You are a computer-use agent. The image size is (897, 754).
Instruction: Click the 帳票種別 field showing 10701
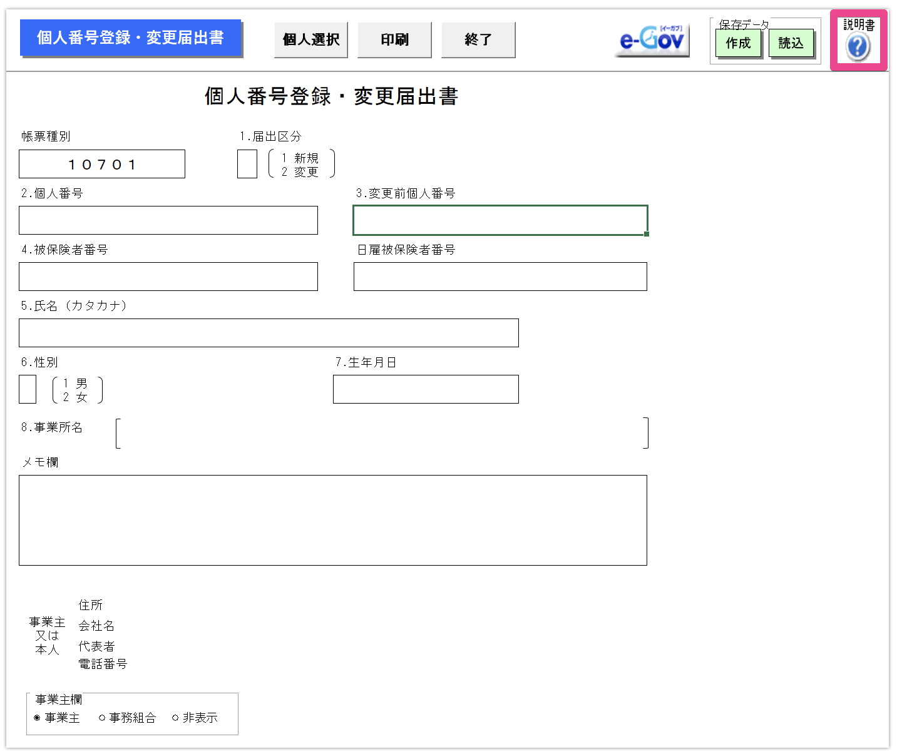(x=102, y=164)
